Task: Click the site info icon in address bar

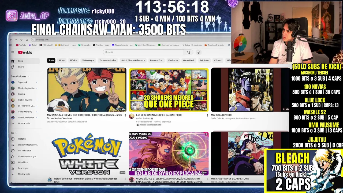Action: click(33, 40)
